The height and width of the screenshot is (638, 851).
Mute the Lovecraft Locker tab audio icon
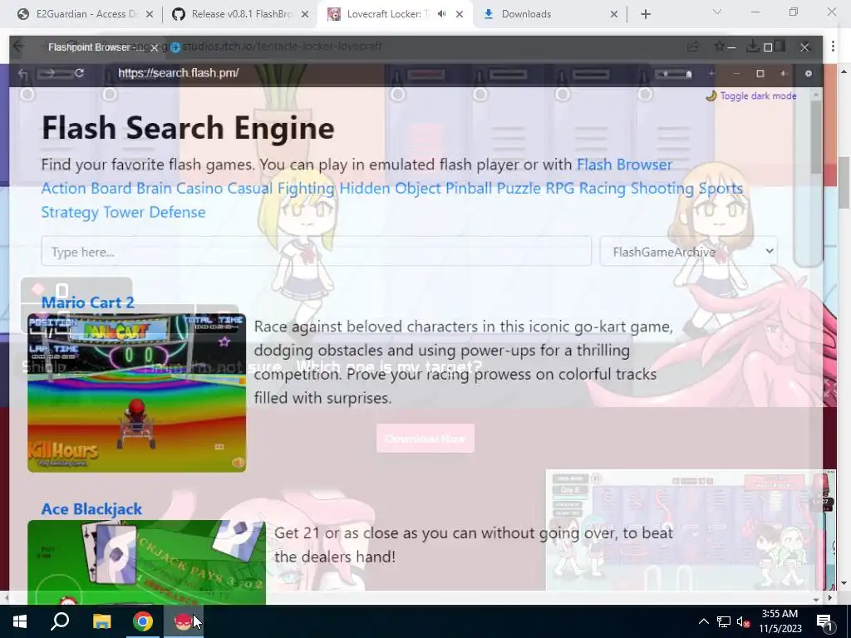442,14
